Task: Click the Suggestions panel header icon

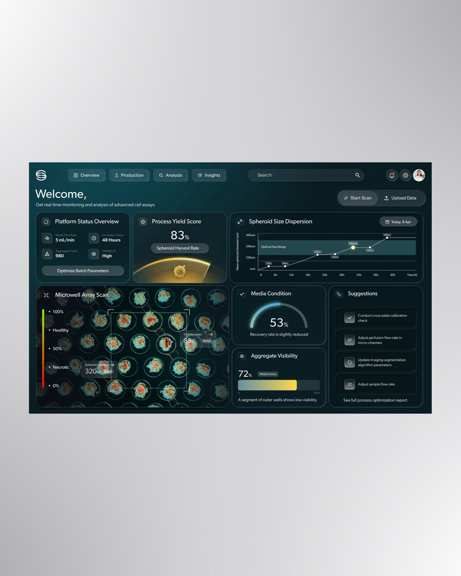Action: click(x=339, y=294)
